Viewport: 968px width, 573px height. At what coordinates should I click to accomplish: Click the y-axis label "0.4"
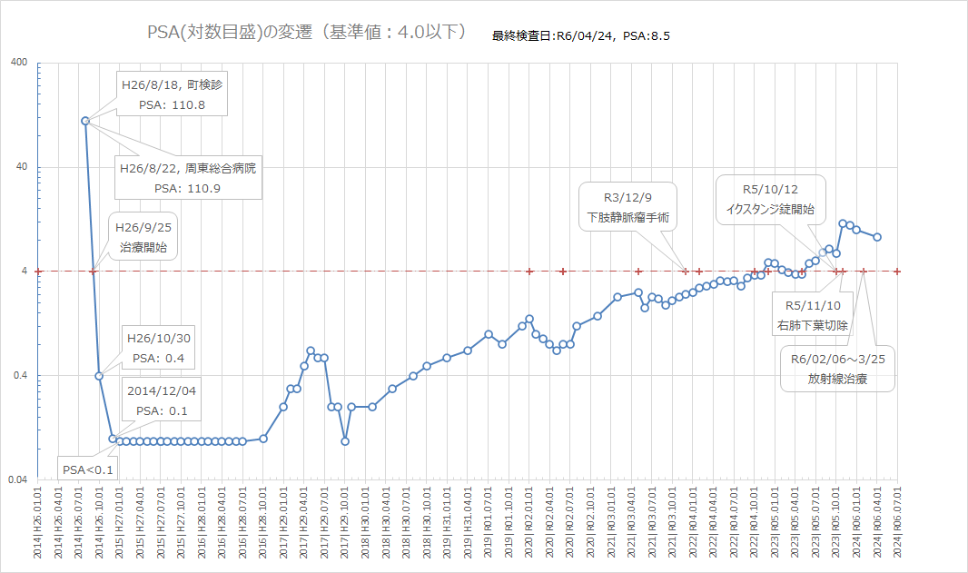pyautogui.click(x=20, y=375)
